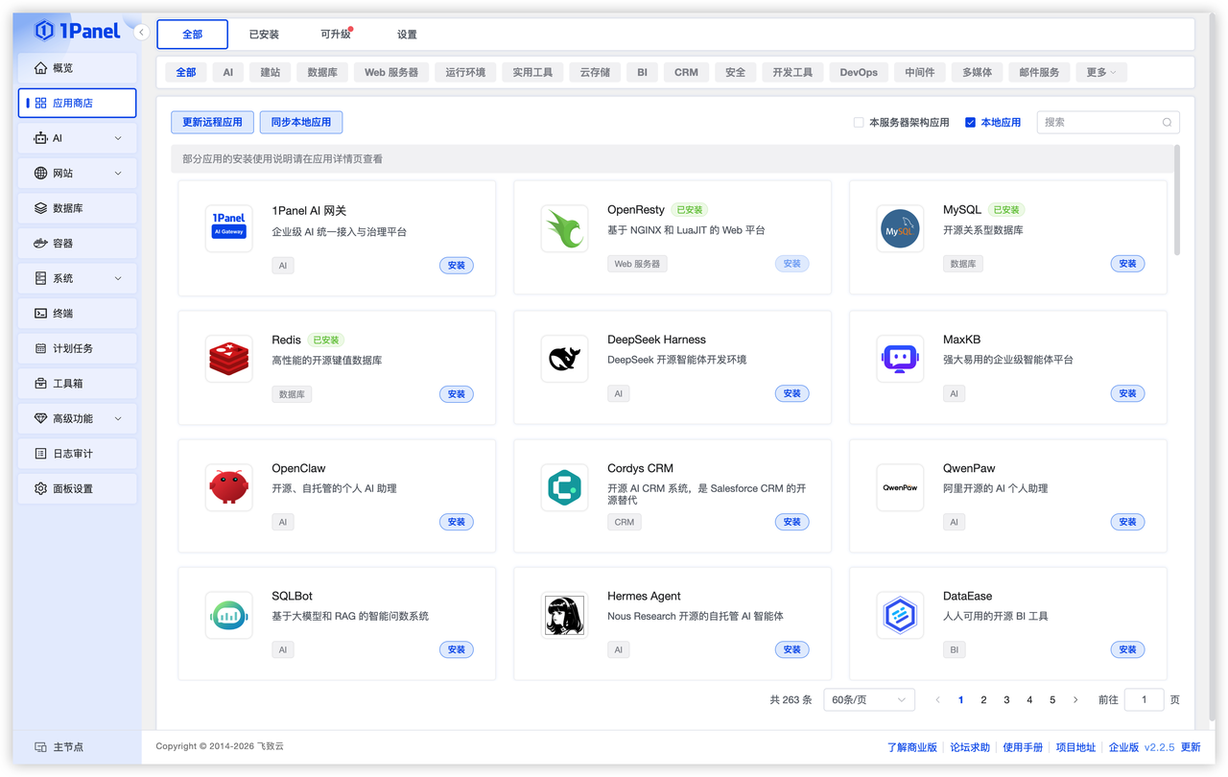Open the Cordys CRM app icon
Viewport: 1228px width, 777px height.
pos(564,486)
